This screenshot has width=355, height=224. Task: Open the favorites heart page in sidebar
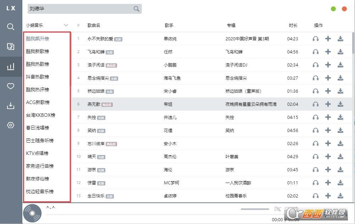(11, 86)
